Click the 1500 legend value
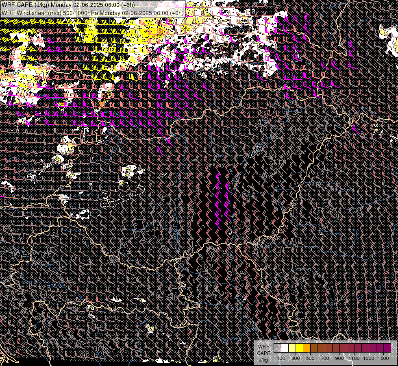398x366 pixels. click(383, 358)
